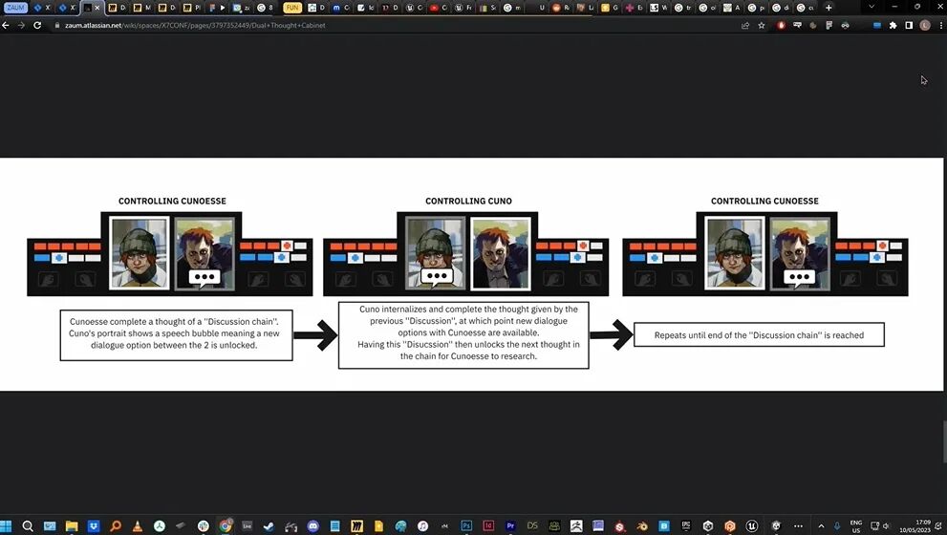This screenshot has height=535, width=947.
Task: Switch the ENG US input language
Action: (856, 526)
